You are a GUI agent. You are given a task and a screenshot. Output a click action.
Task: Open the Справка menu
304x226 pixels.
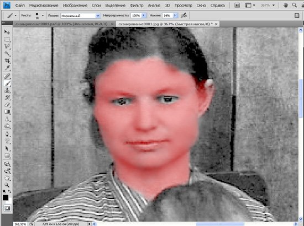click(218, 6)
